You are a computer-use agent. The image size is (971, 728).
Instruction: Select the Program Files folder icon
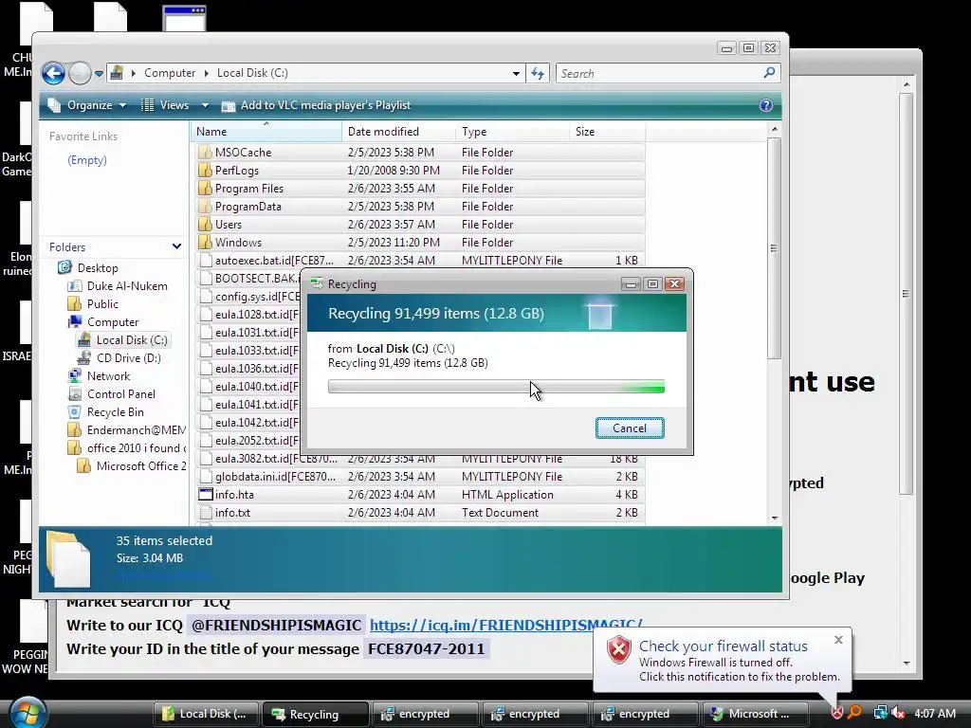(205, 188)
